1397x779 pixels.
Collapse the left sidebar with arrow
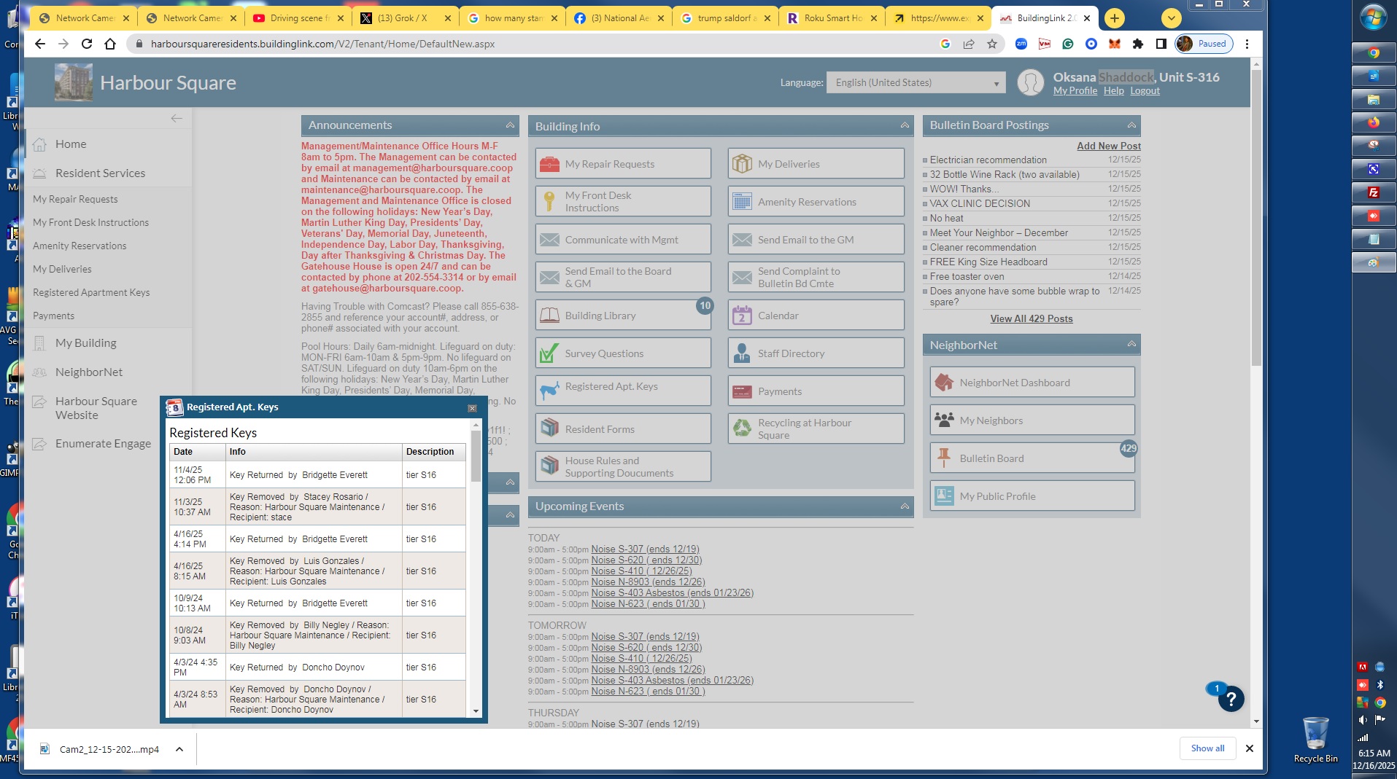coord(177,118)
